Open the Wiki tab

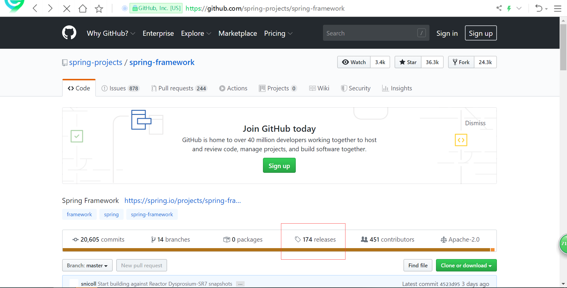point(319,88)
